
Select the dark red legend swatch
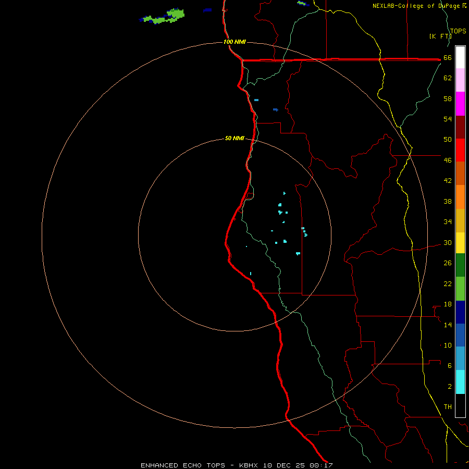click(x=460, y=127)
